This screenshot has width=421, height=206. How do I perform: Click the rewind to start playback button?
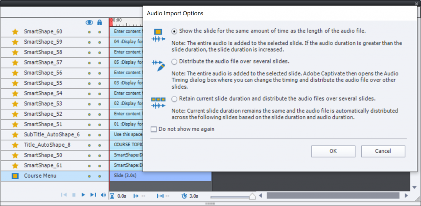click(x=64, y=195)
